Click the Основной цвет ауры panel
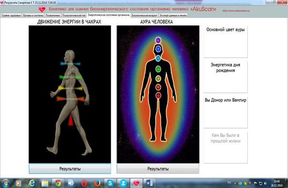The width and height of the screenshot is (288, 188). [226, 41]
